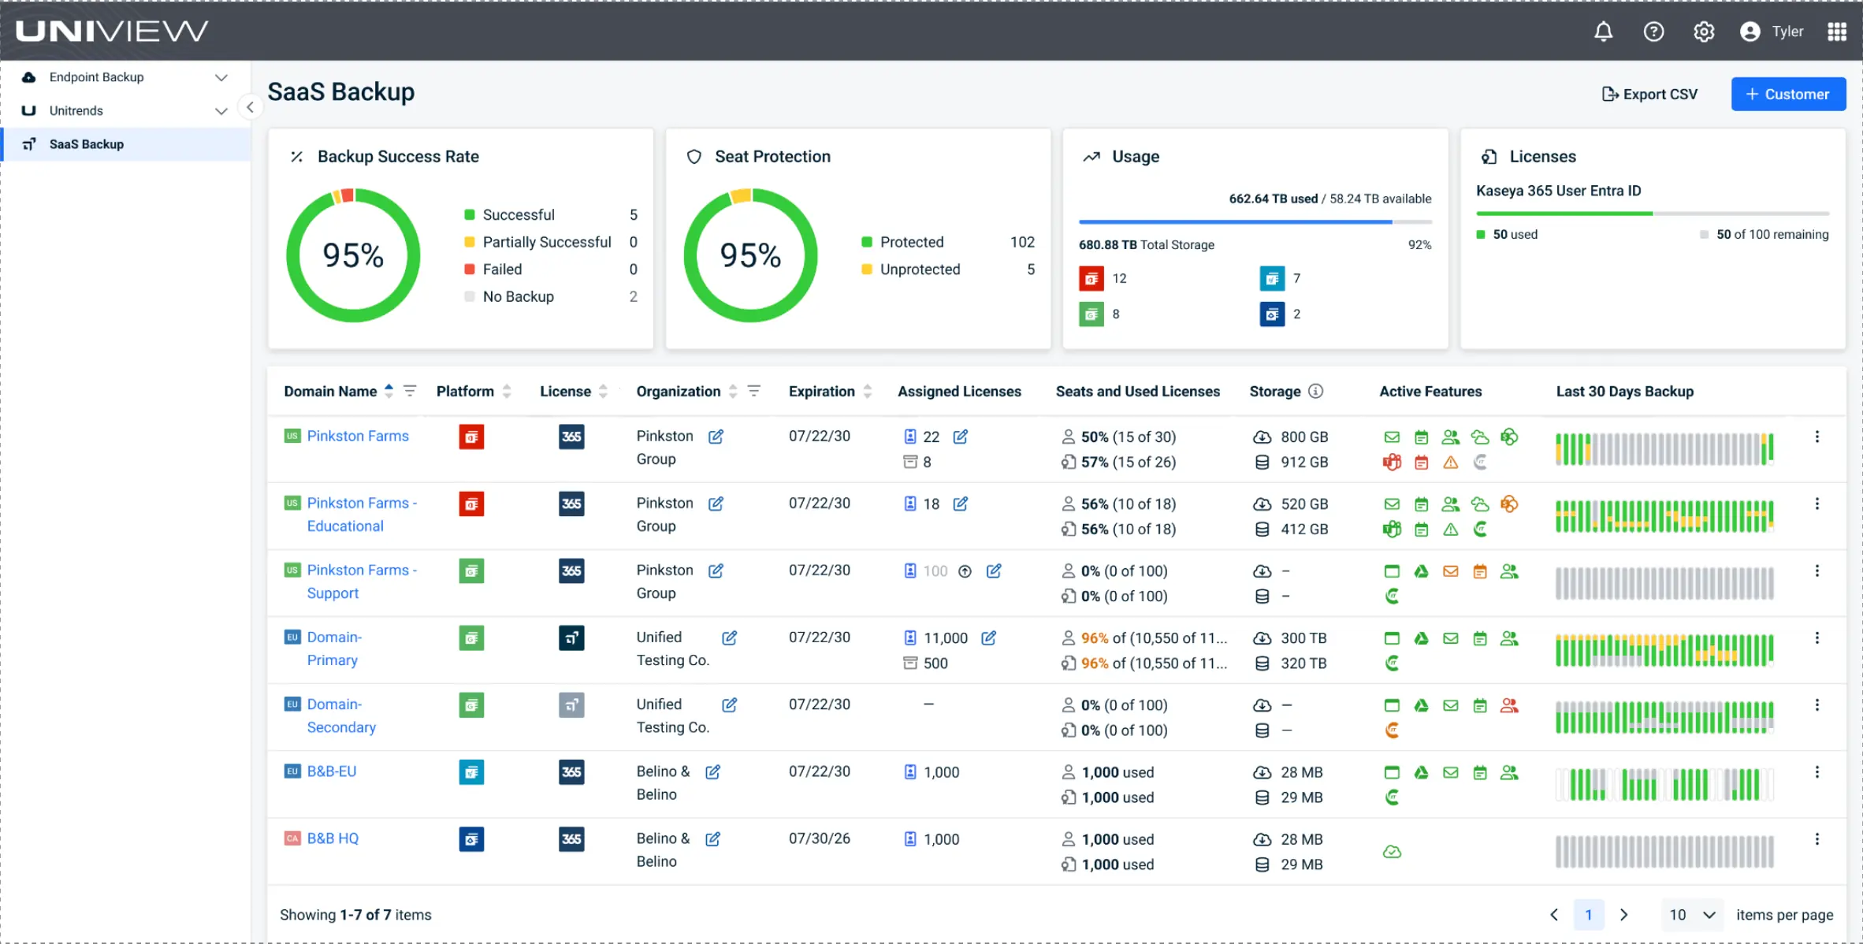Edit assigned licenses count 22
Viewport: 1863px width, 944px height.
[x=961, y=437]
